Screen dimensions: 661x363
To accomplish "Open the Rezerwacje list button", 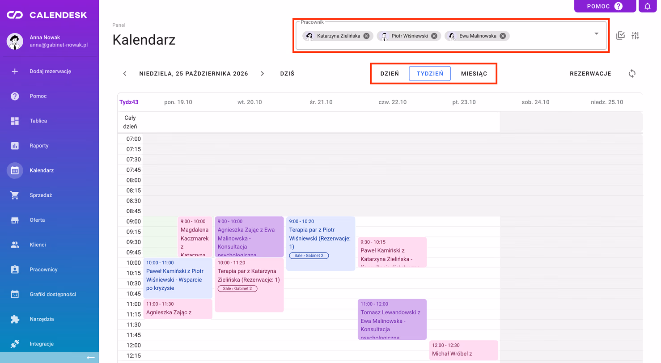I will coord(590,74).
